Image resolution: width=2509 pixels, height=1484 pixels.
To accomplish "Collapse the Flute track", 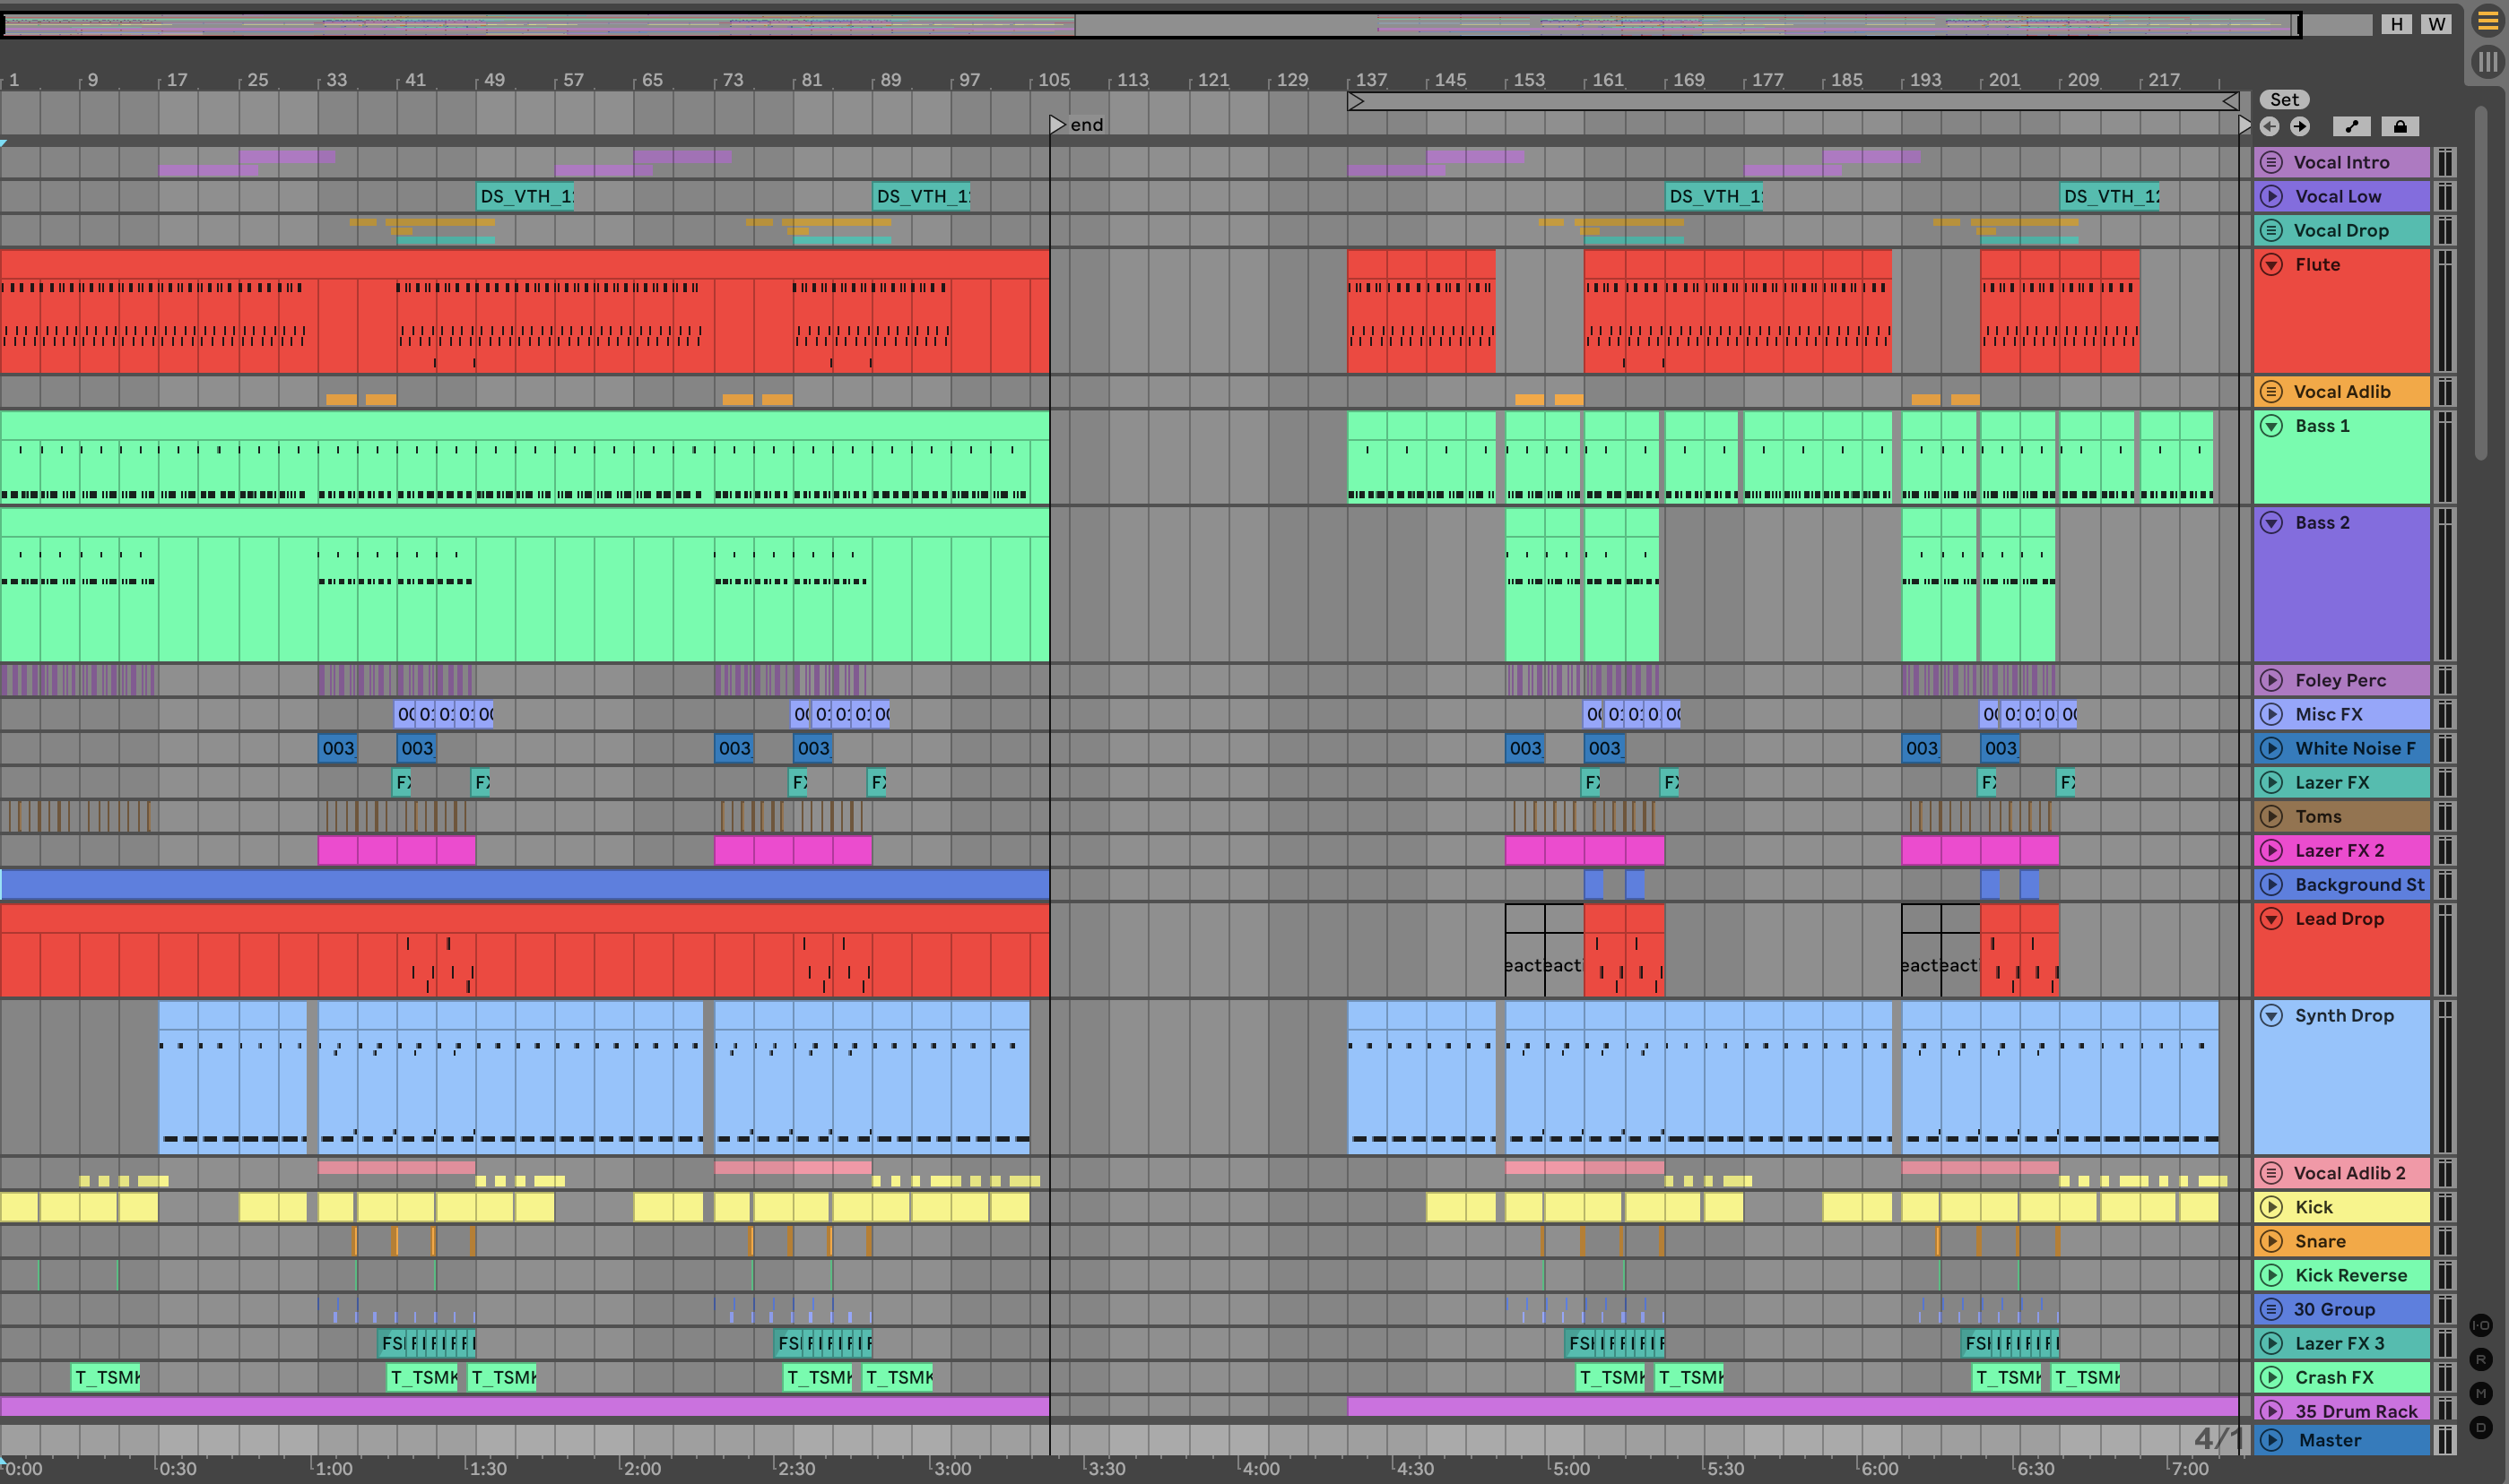I will click(x=2270, y=265).
